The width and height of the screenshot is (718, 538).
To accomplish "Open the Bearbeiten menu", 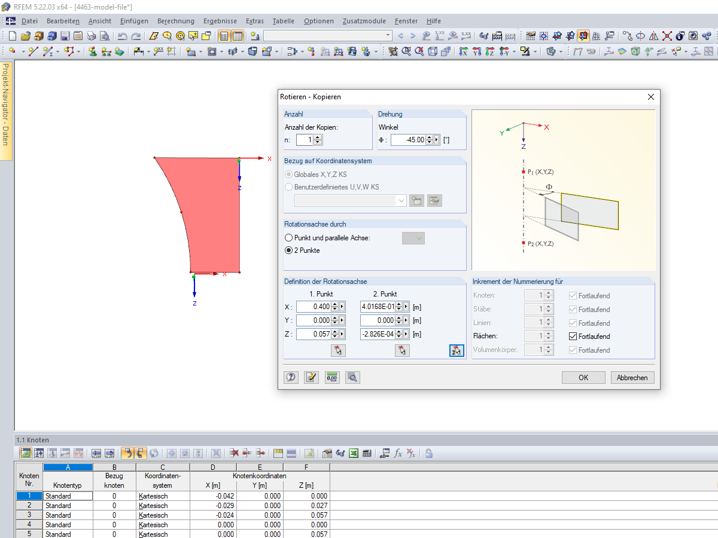I will click(x=63, y=21).
